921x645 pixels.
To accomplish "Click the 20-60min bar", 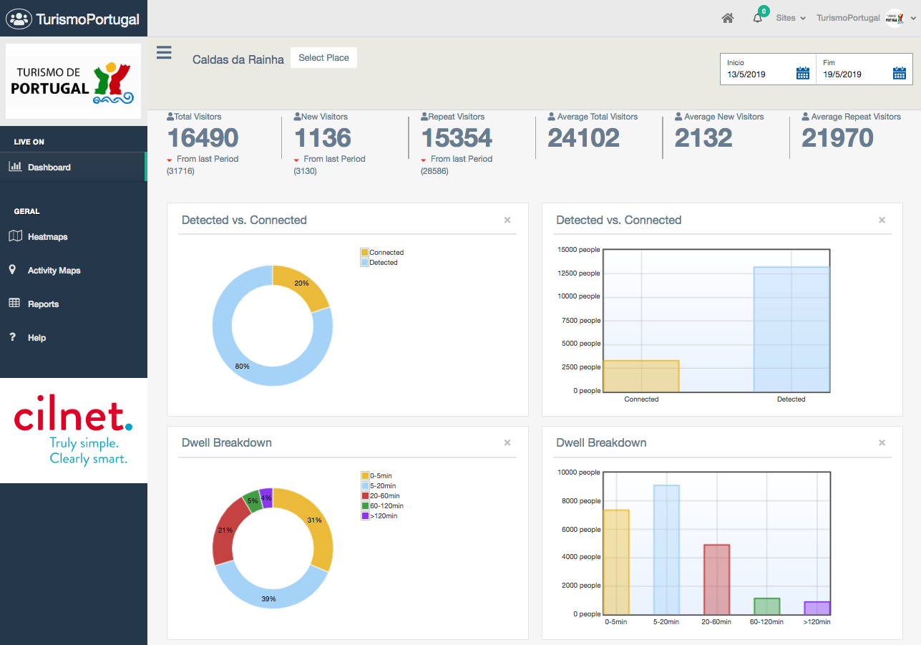I will coord(716,579).
